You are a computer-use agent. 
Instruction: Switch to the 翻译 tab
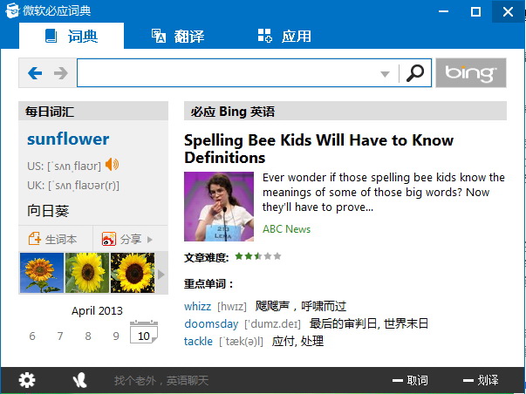click(178, 36)
